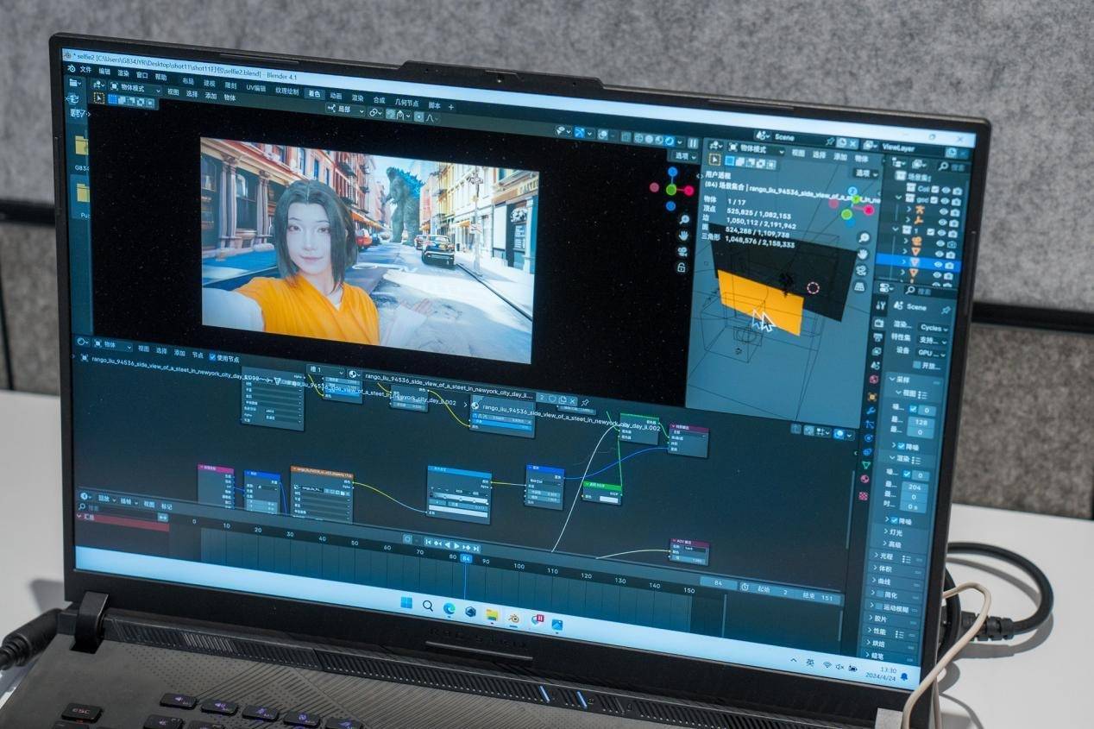
Task: Toggle the camera-to-view lock icon
Action: (682, 267)
